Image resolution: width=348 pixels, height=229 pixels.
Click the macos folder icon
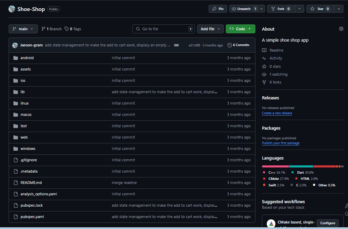click(15, 115)
